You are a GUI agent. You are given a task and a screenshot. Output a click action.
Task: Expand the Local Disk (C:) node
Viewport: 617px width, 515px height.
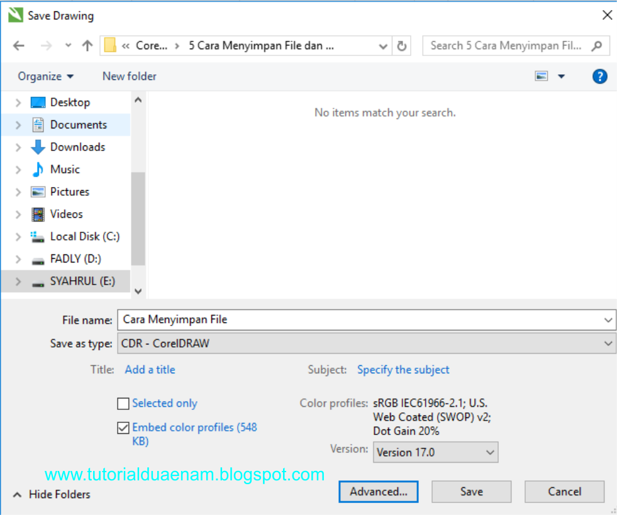(x=18, y=237)
